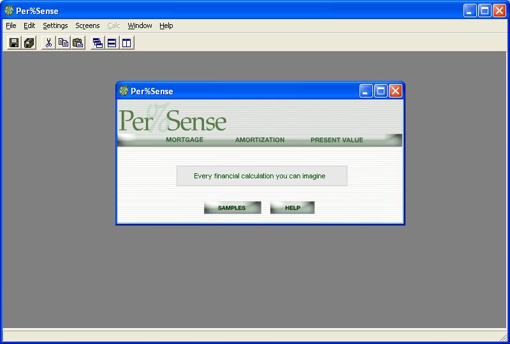Image resolution: width=510 pixels, height=344 pixels.
Task: Cascade windows using the toolbar icon
Action: pos(98,43)
